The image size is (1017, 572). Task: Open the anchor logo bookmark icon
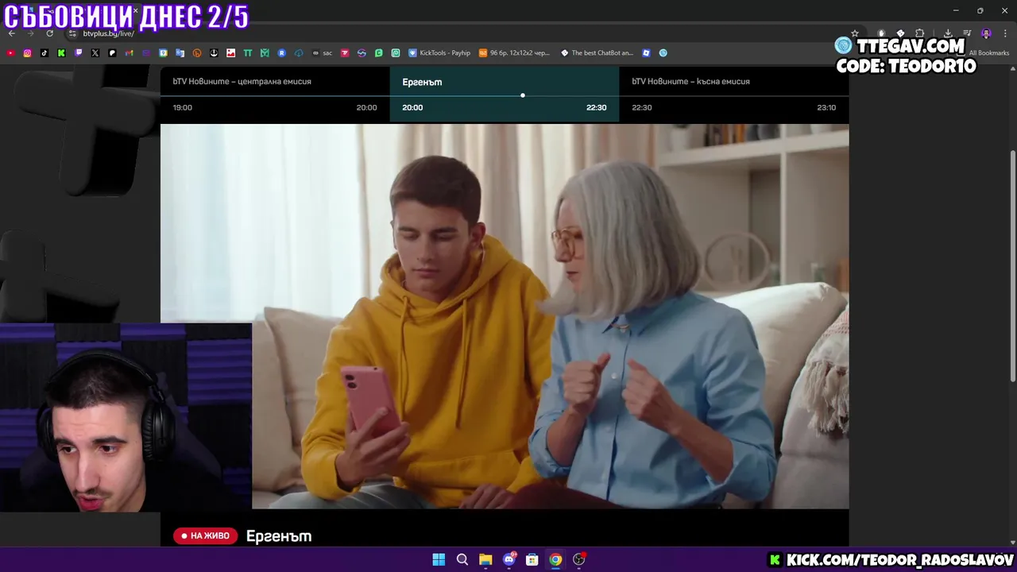pos(214,53)
